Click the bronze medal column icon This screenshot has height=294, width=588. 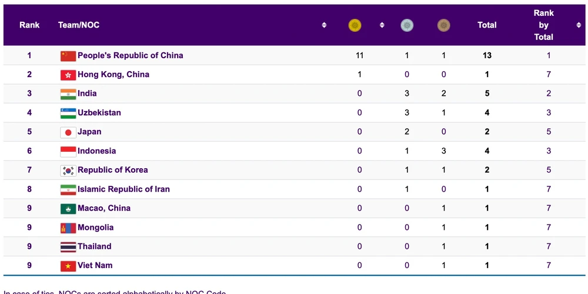point(443,25)
